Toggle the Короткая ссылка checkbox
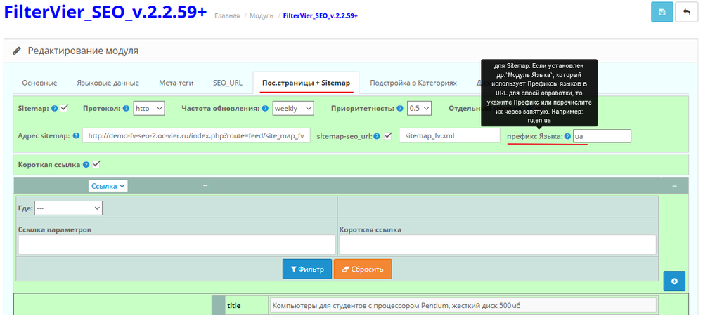703x315 pixels. tap(96, 164)
